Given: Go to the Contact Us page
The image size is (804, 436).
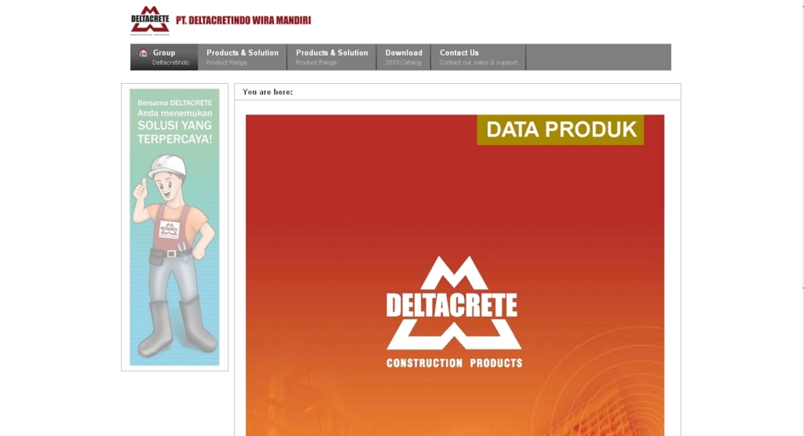Looking at the screenshot, I should (x=459, y=53).
